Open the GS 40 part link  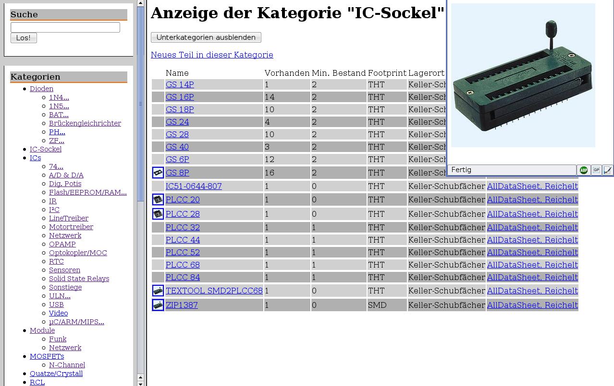(177, 147)
